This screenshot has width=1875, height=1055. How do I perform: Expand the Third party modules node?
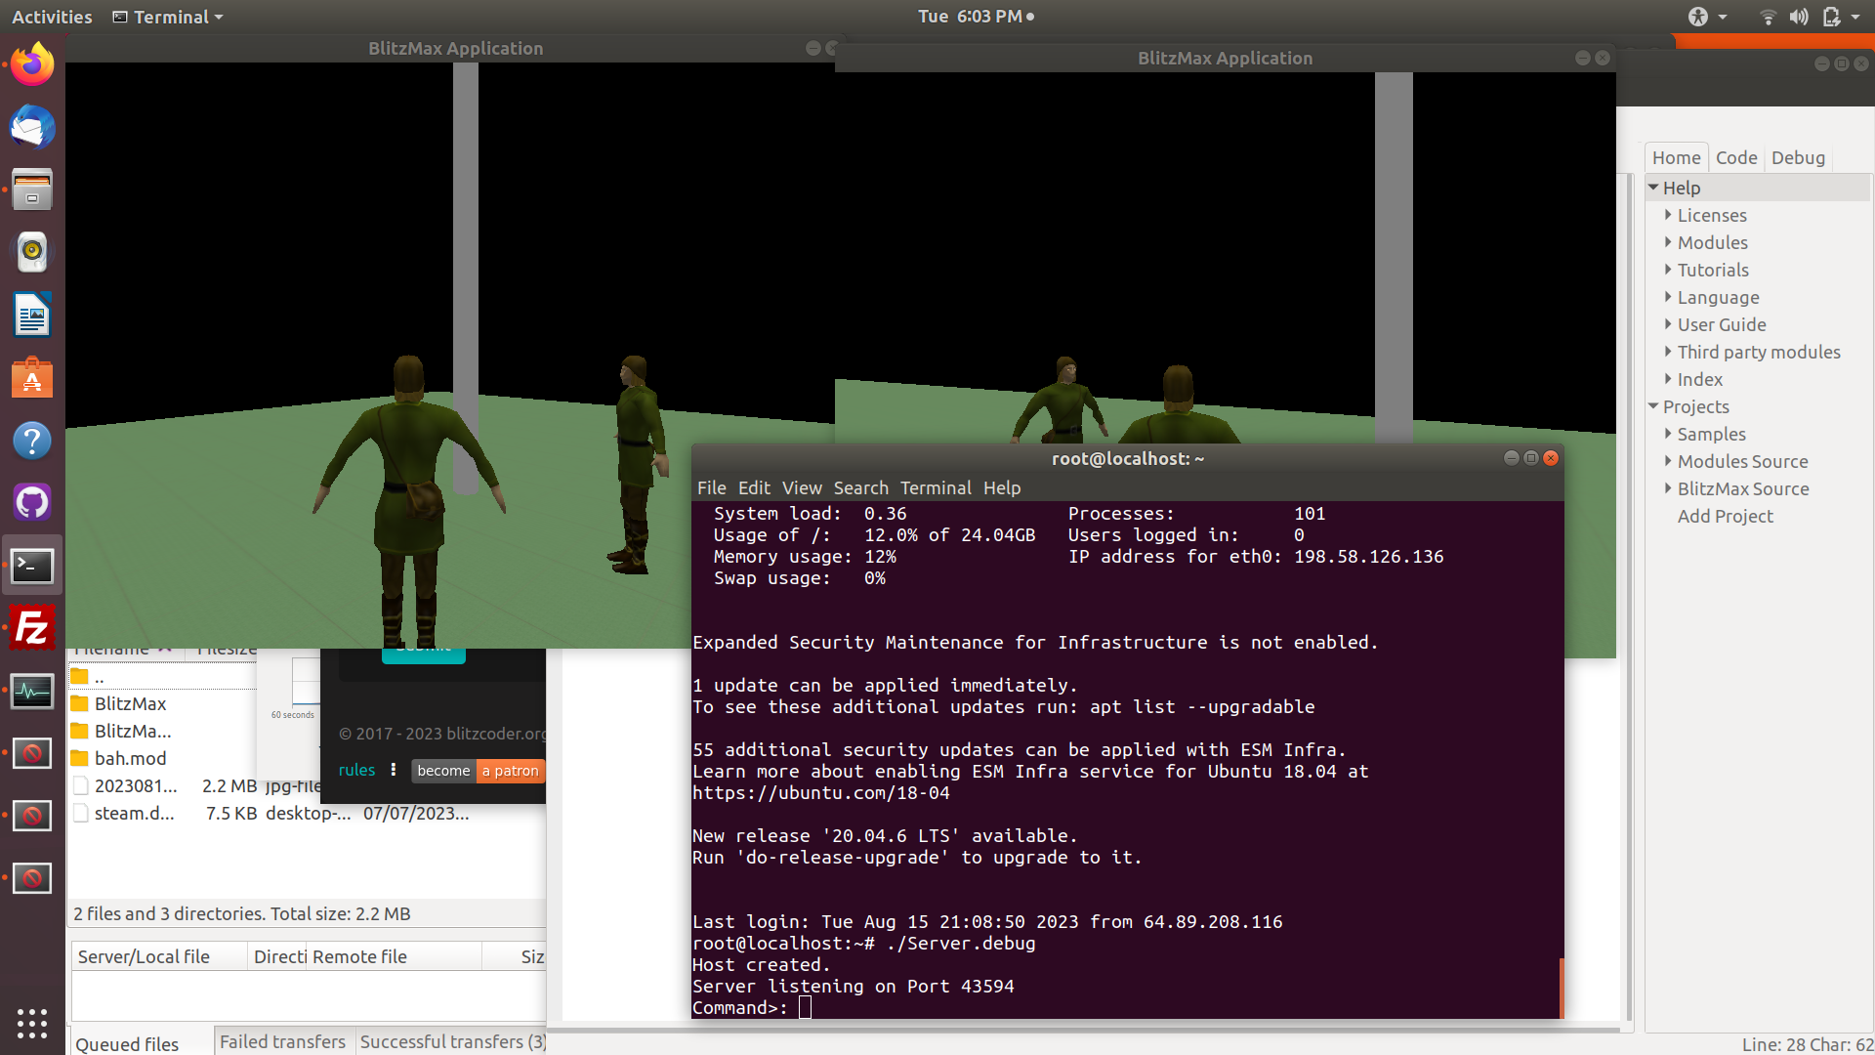(x=1668, y=352)
